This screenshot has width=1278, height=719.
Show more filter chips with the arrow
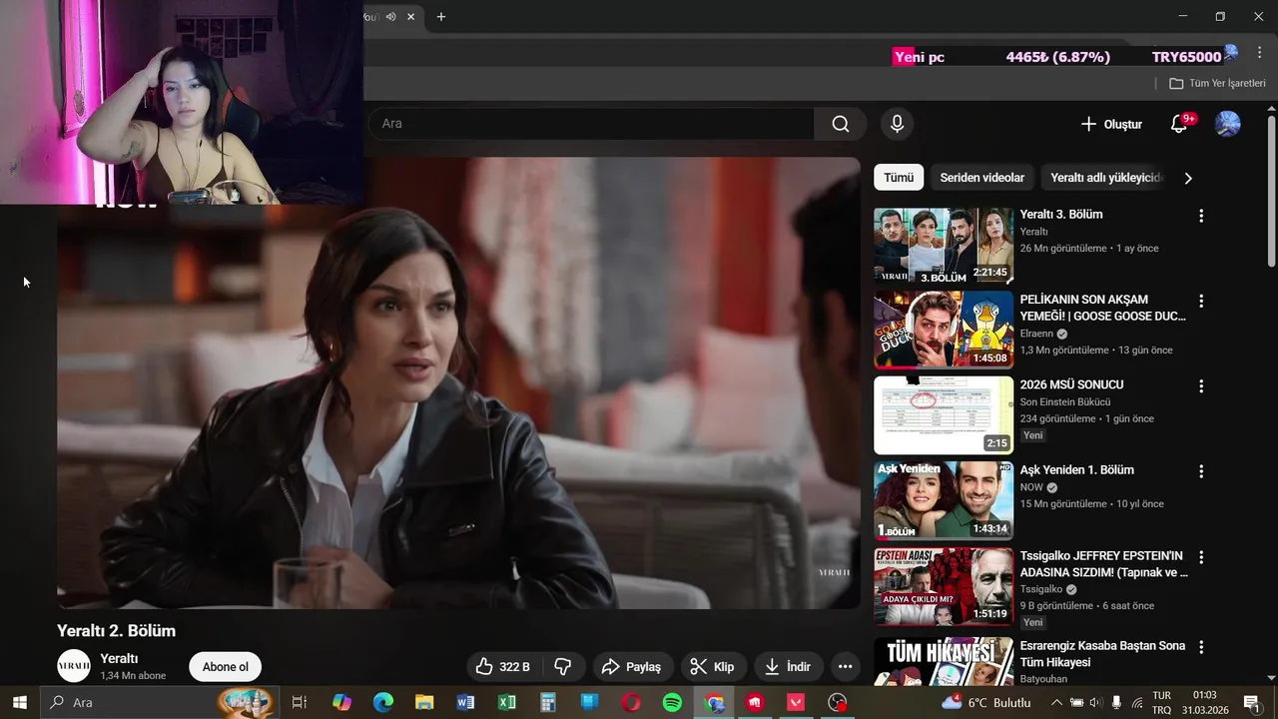[x=1188, y=178]
